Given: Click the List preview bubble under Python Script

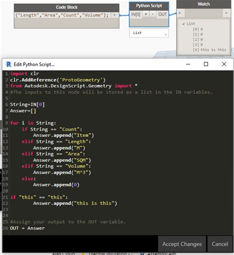Looking at the screenshot, I should tap(149, 33).
